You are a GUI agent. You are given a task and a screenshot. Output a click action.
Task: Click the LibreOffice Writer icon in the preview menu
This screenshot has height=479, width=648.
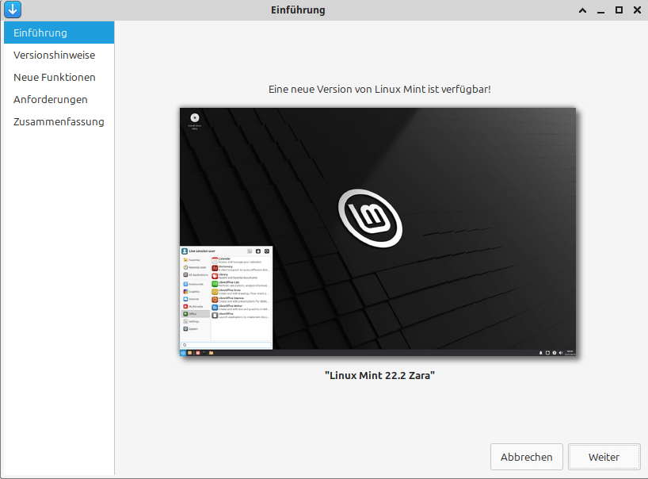(215, 306)
